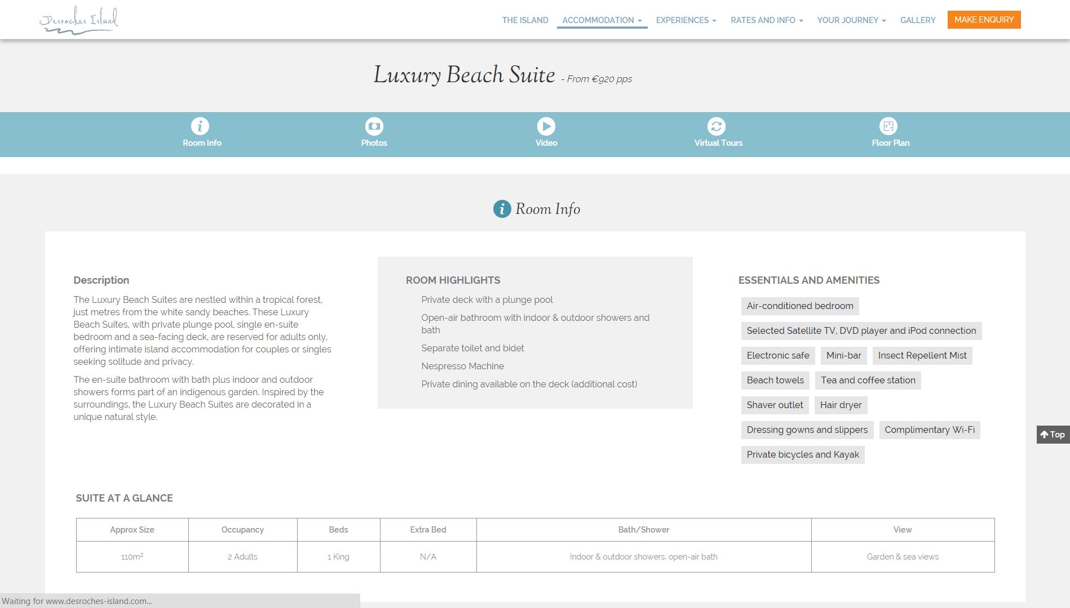Open the Photos camera icon
The width and height of the screenshot is (1070, 608).
374,126
